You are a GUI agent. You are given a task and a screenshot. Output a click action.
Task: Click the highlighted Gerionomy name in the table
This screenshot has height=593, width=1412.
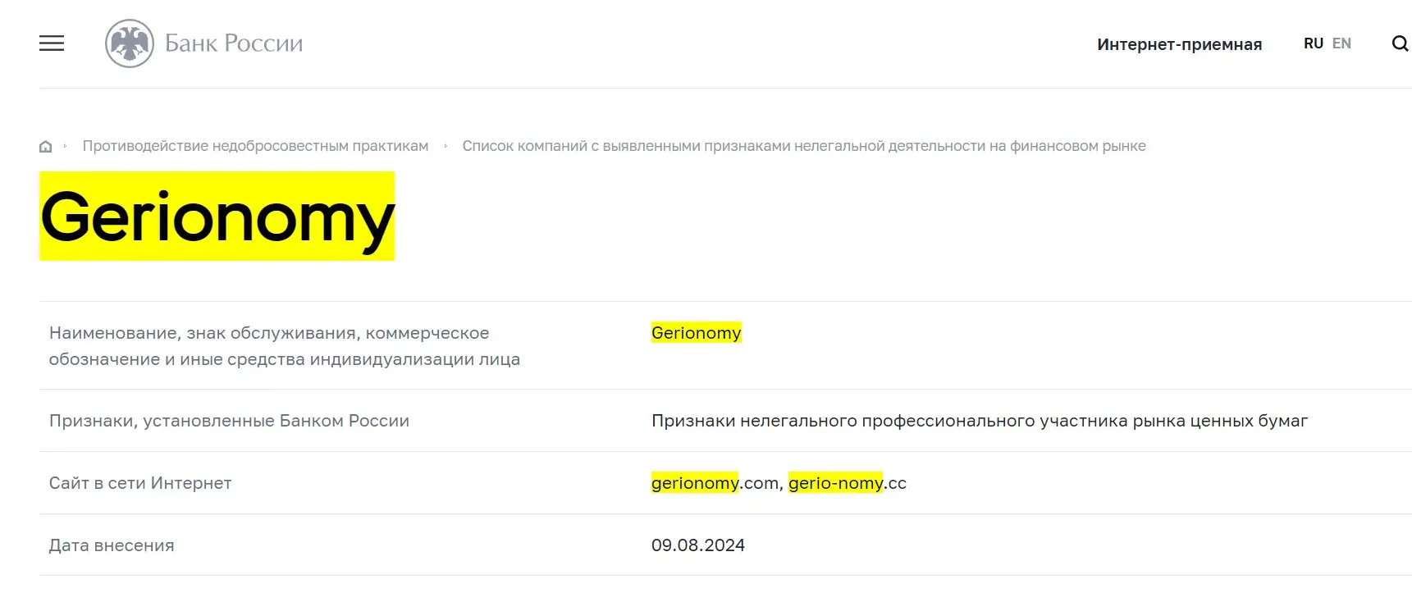tap(696, 333)
